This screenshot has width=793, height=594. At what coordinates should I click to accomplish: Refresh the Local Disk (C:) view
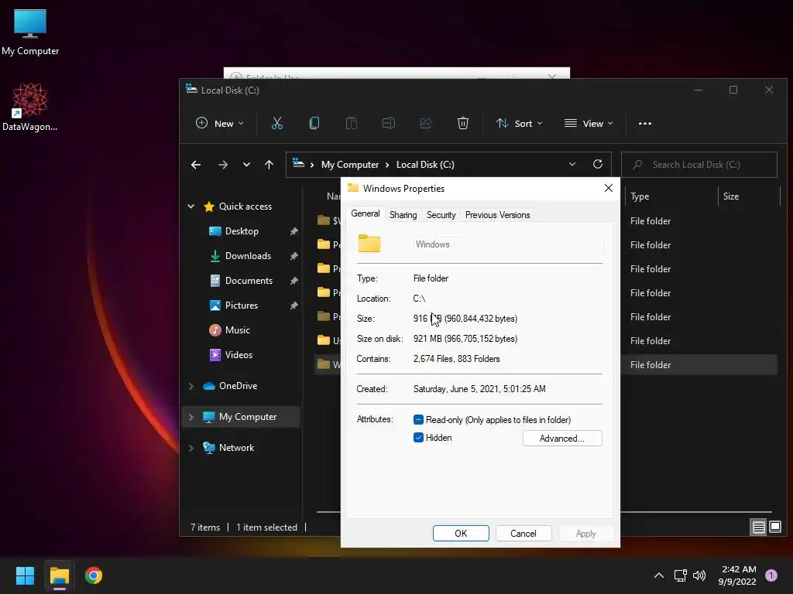point(598,164)
